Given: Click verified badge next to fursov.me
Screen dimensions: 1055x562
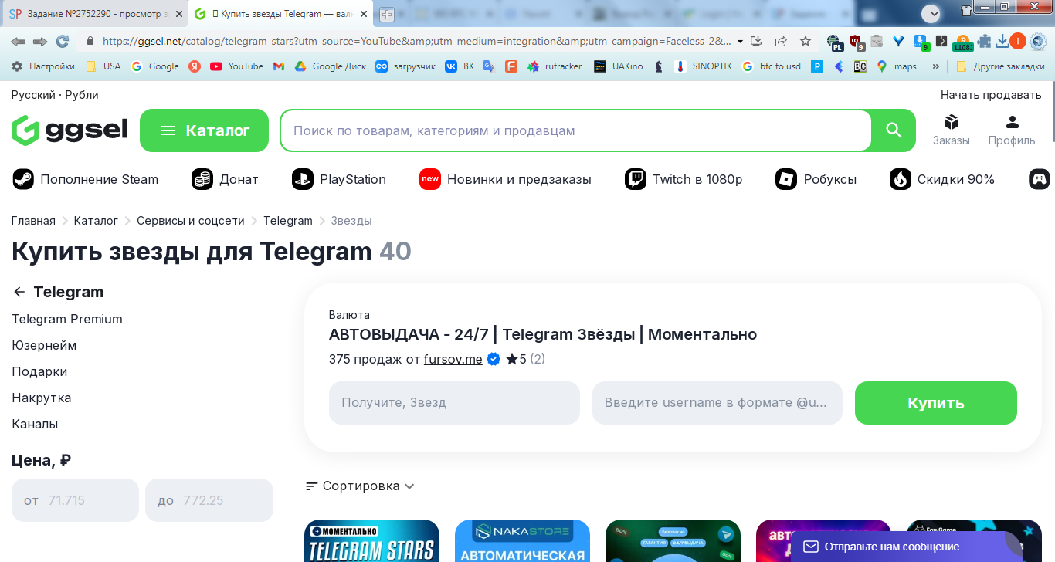Looking at the screenshot, I should (x=494, y=359).
